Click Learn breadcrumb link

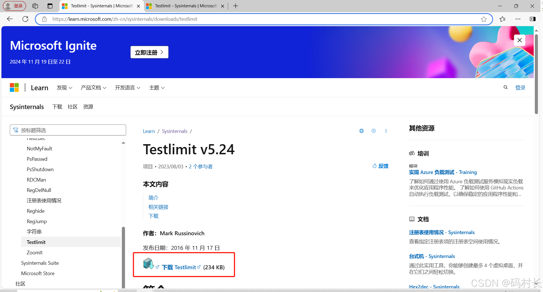pos(149,131)
